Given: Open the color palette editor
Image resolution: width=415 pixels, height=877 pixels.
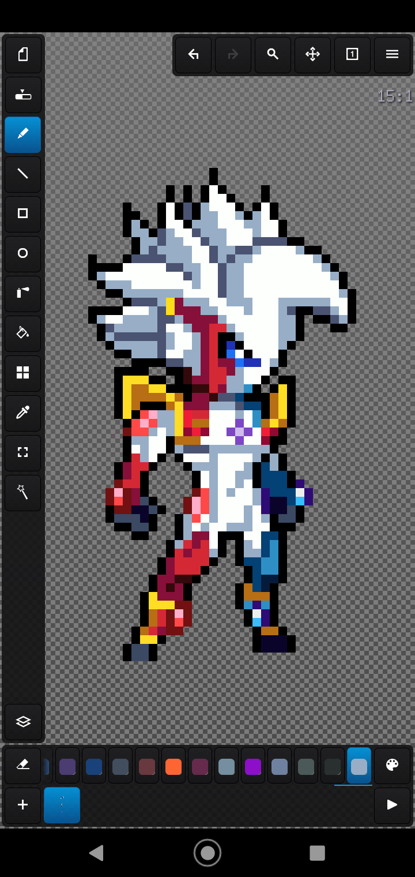Looking at the screenshot, I should coord(393,766).
